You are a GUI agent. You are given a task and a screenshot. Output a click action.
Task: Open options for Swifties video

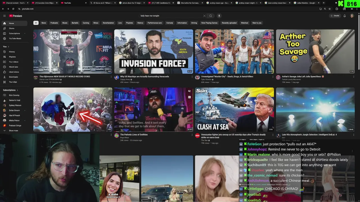coord(192,135)
